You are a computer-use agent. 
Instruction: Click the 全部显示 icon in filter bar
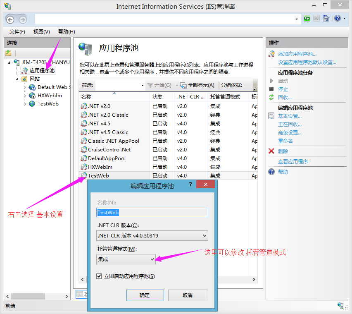click(x=183, y=85)
